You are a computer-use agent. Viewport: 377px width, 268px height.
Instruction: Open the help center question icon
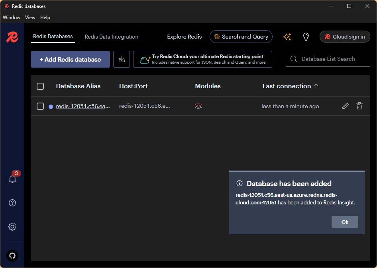click(x=12, y=203)
